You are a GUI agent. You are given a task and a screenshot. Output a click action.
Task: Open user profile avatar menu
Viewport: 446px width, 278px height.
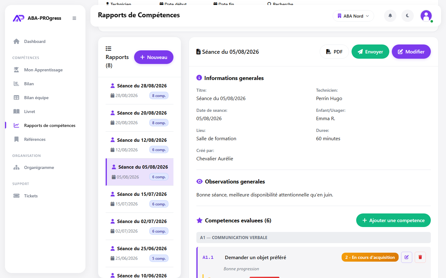click(426, 16)
